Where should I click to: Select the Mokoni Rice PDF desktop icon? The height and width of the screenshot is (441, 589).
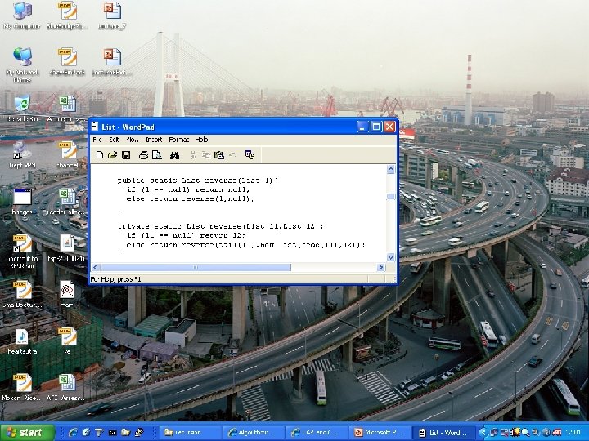(x=22, y=387)
